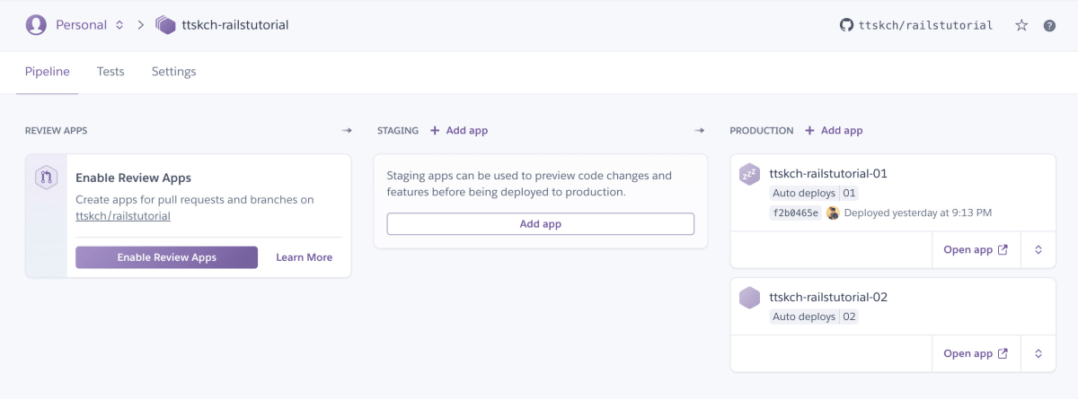Click the Auto deploys 02 badge
The height and width of the screenshot is (399, 1078).
[x=814, y=317]
